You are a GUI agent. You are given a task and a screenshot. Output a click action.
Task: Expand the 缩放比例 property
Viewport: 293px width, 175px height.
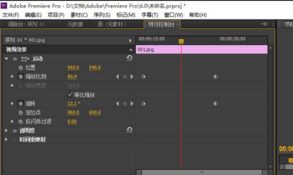coord(12,76)
